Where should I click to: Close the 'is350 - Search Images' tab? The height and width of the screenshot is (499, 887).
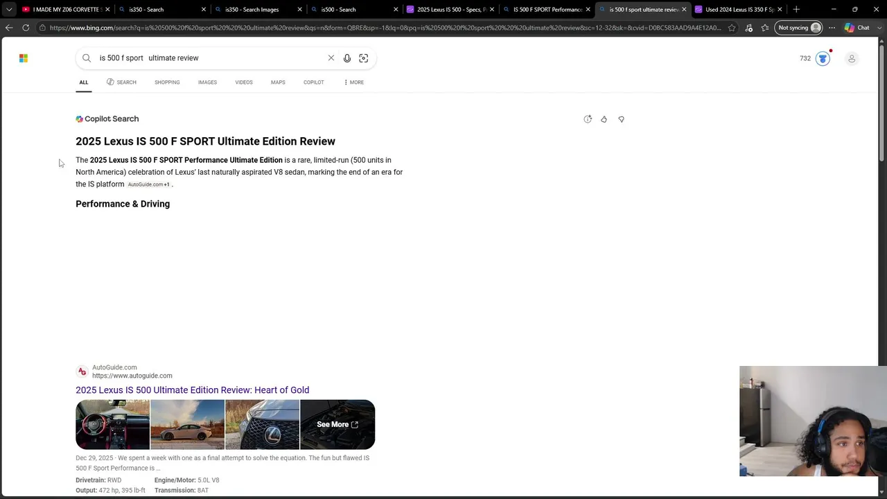299,10
